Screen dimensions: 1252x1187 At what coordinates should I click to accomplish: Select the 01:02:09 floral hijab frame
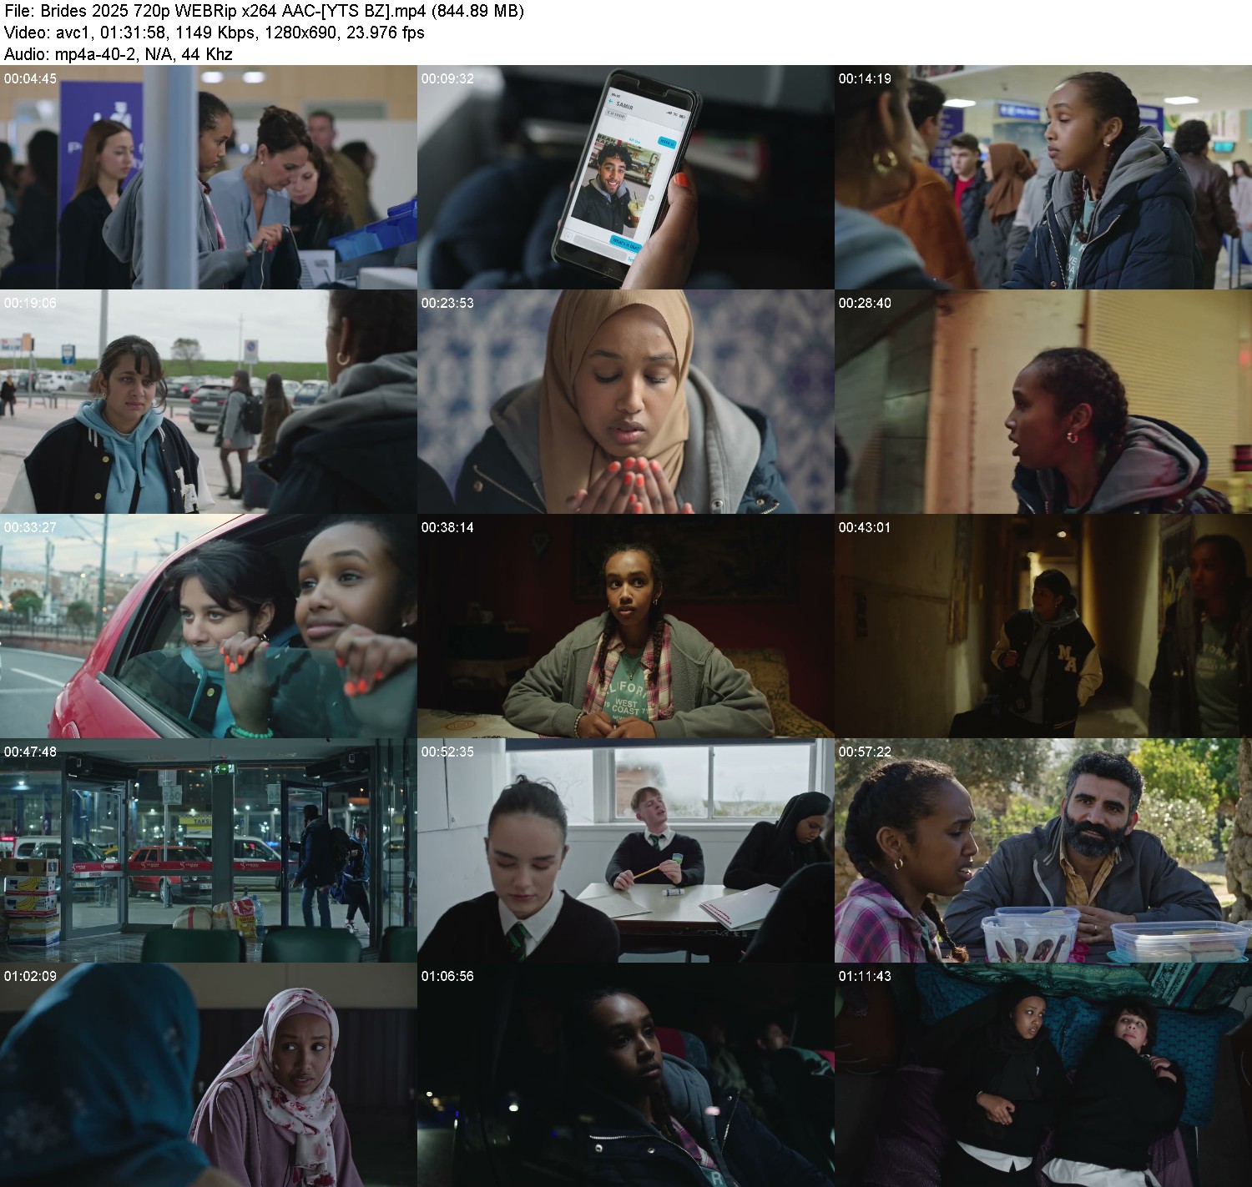point(209,1075)
